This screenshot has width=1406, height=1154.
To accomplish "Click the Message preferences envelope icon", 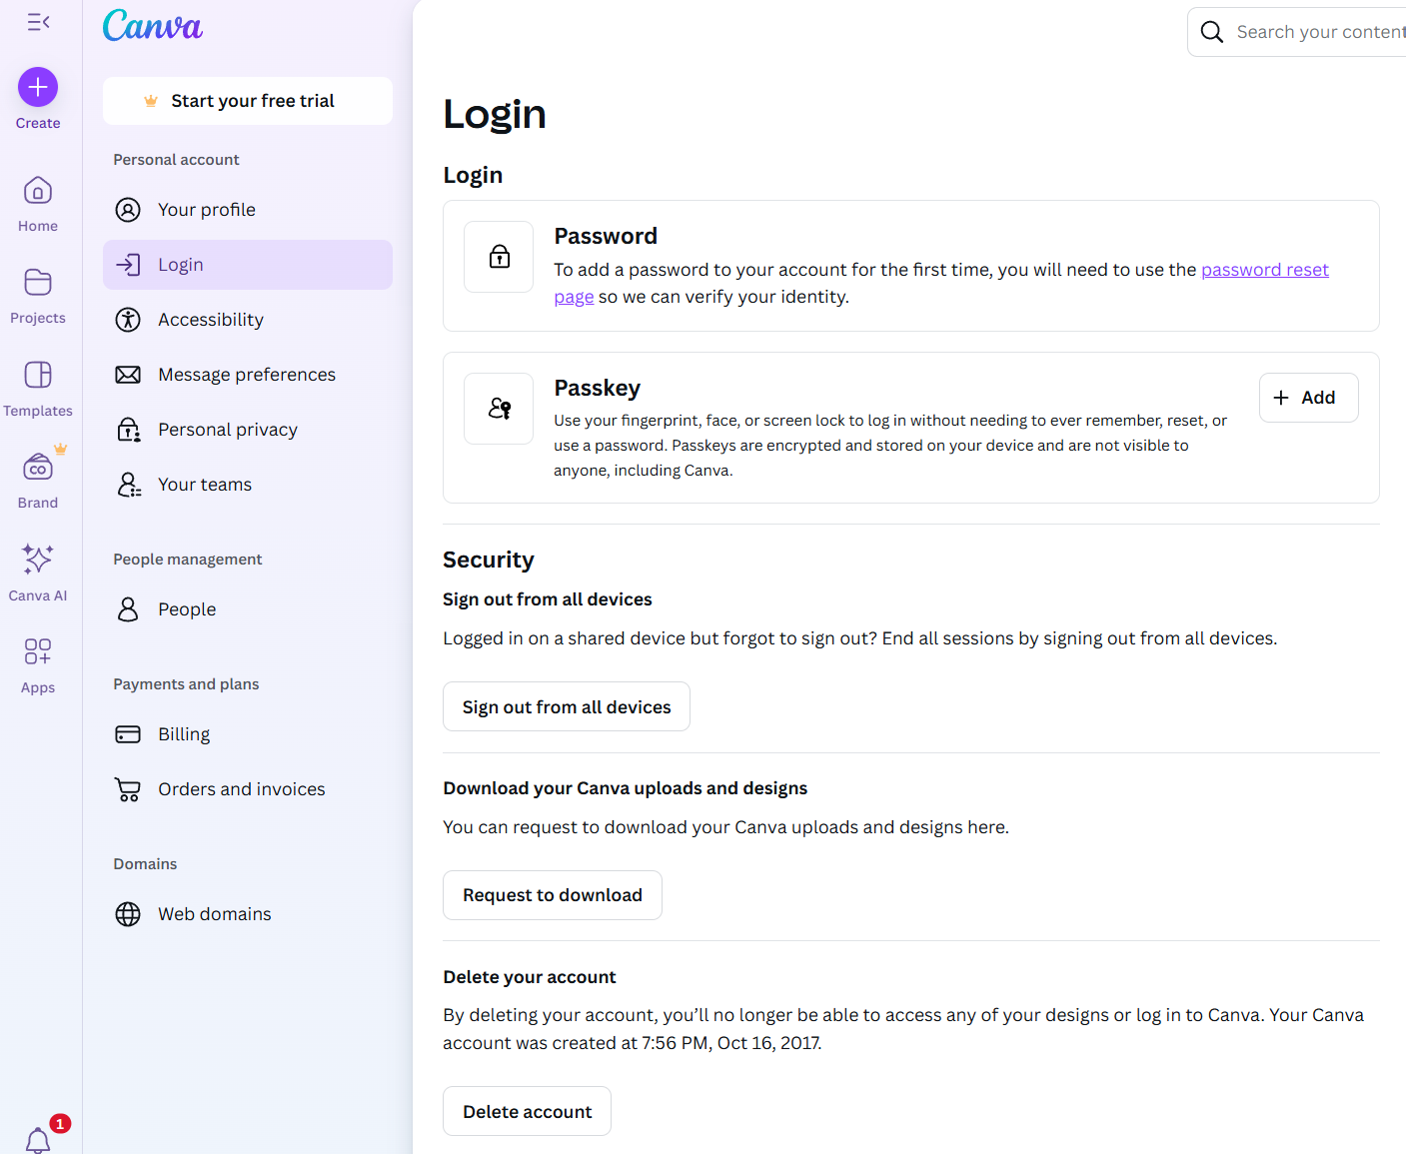I will pos(128,375).
